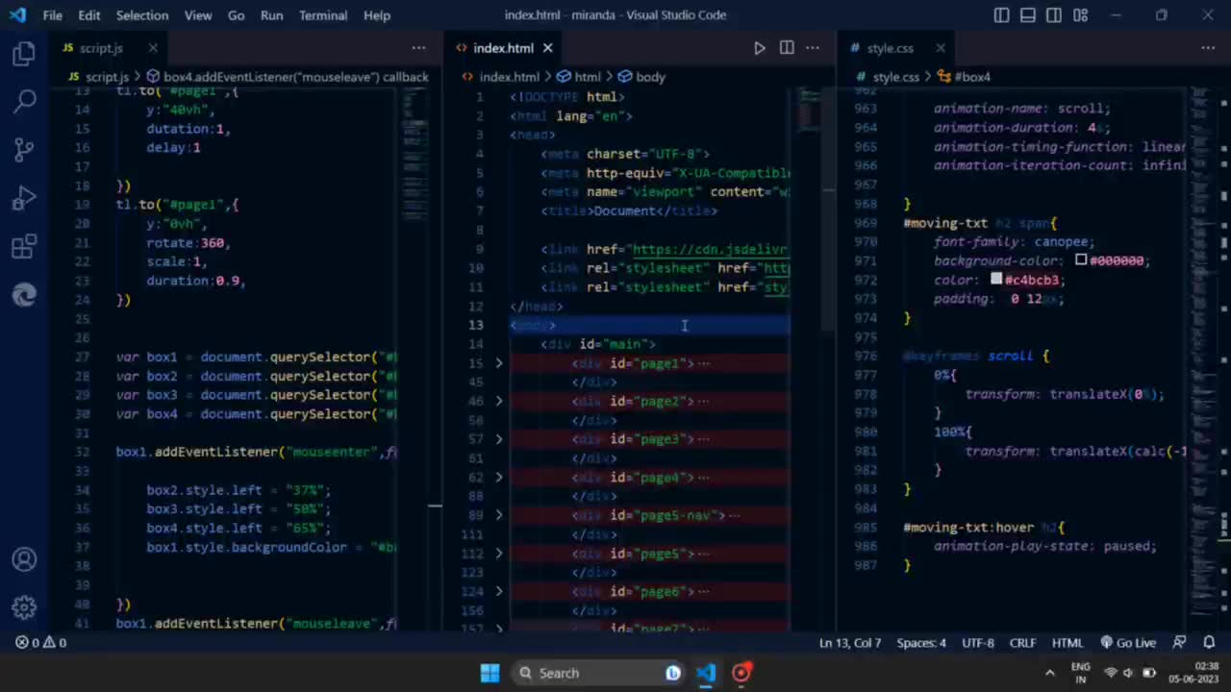Click Ln 13, Col 7 status item
1231x692 pixels.
click(850, 643)
